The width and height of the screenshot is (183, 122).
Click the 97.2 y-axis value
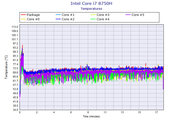[x=16, y=44]
